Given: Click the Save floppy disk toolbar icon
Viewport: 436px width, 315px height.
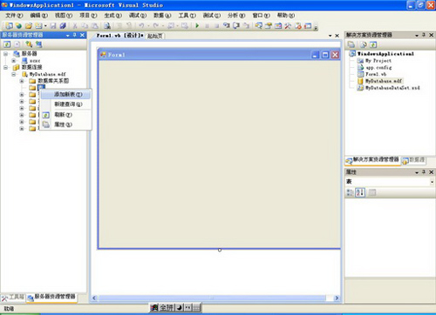Looking at the screenshot, I should tap(53, 26).
